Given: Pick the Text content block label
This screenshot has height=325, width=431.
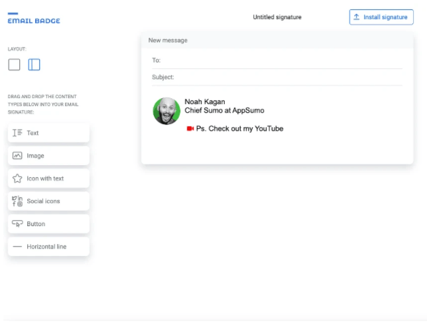Looking at the screenshot, I should 32,133.
